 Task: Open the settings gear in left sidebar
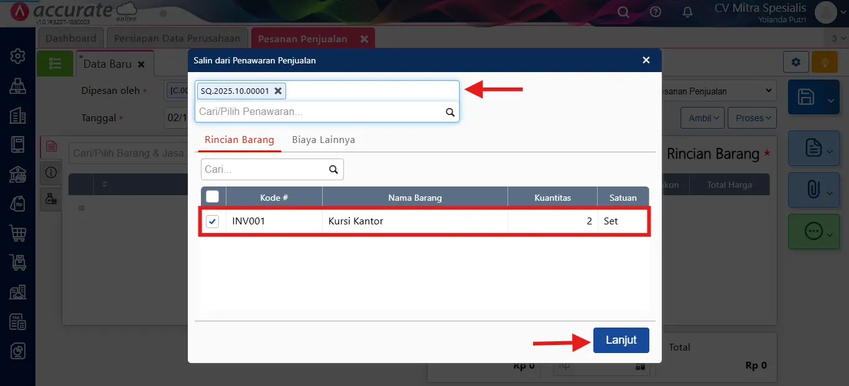[x=17, y=56]
